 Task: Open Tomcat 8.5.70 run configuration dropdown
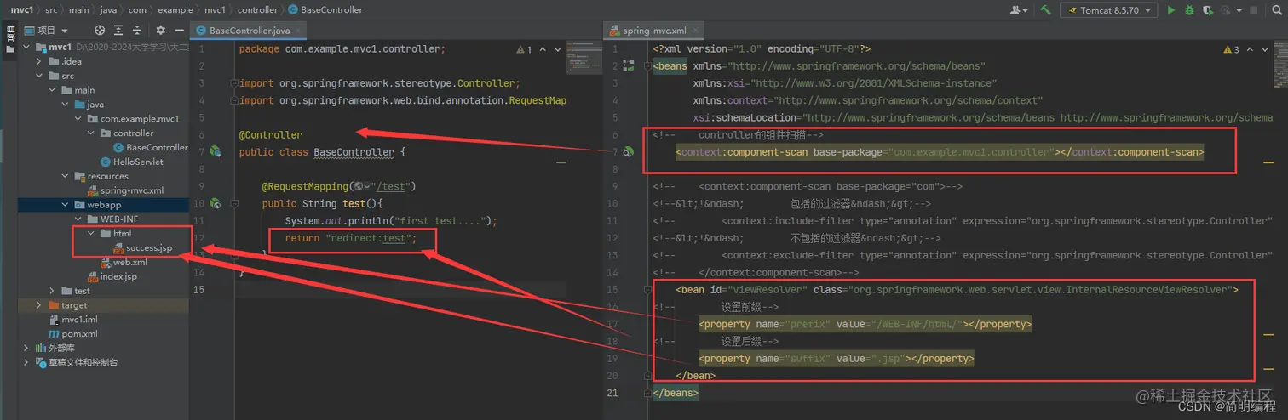(1108, 10)
